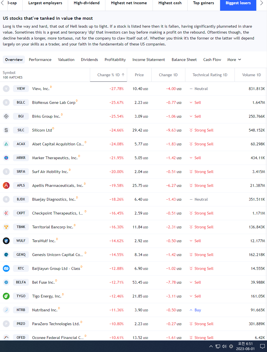Sort by Change % 1D column

click(108, 75)
